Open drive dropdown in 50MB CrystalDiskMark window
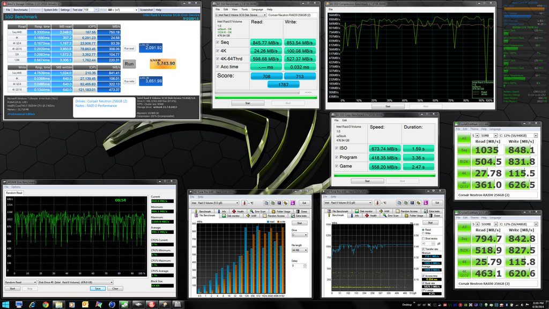 coord(518,136)
